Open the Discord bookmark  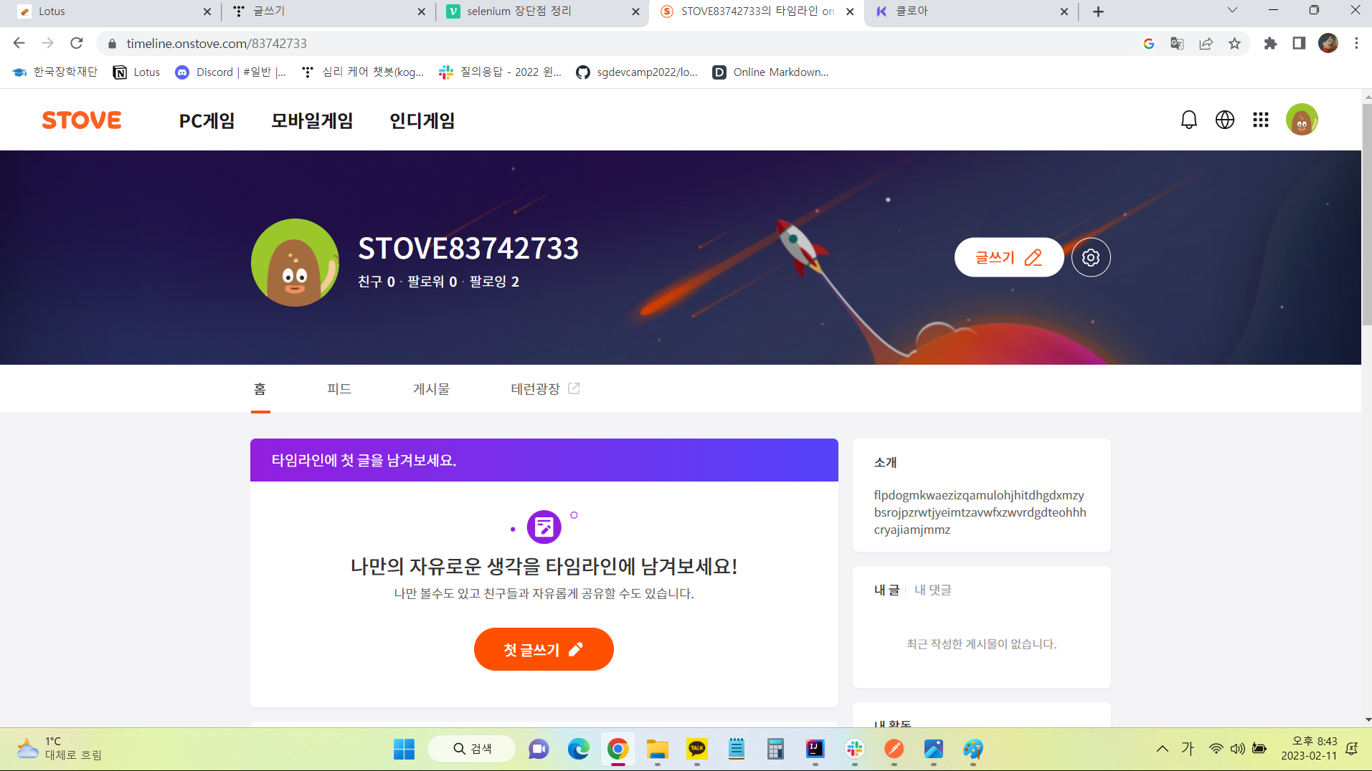230,72
